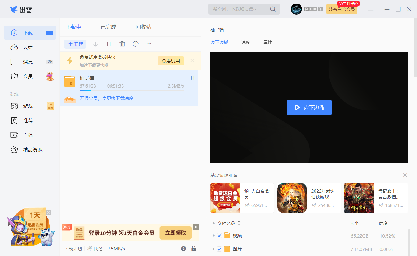Expand all via triangle beside 文件名称

tap(214, 223)
